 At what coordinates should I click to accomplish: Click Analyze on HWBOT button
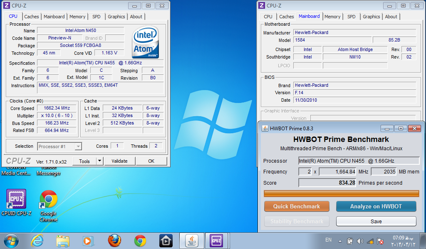pos(376,206)
